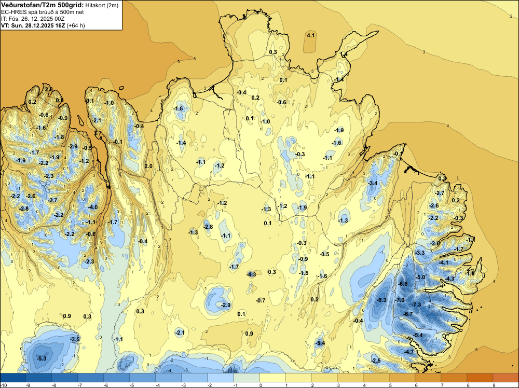Select the legend swatch between 2 and 3
This screenshot has height=388, width=519.
point(324,378)
